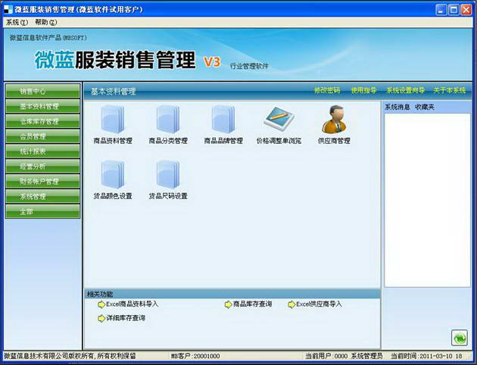Select 基本资料管理 sidebar button
The height and width of the screenshot is (365, 477).
click(x=42, y=106)
